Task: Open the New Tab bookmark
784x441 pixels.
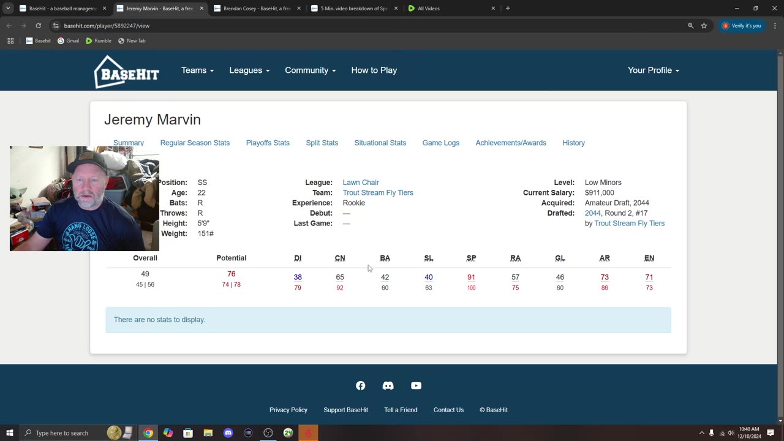Action: point(132,40)
